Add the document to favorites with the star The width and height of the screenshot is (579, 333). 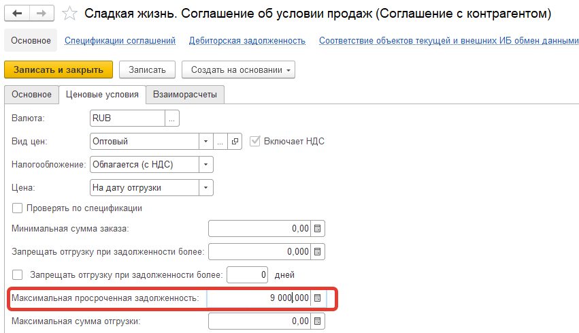pyautogui.click(x=69, y=13)
